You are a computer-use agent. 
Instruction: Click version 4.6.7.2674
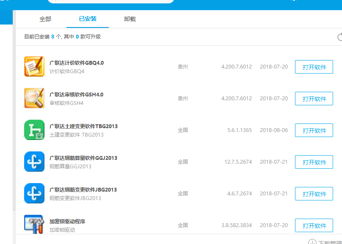(x=240, y=194)
